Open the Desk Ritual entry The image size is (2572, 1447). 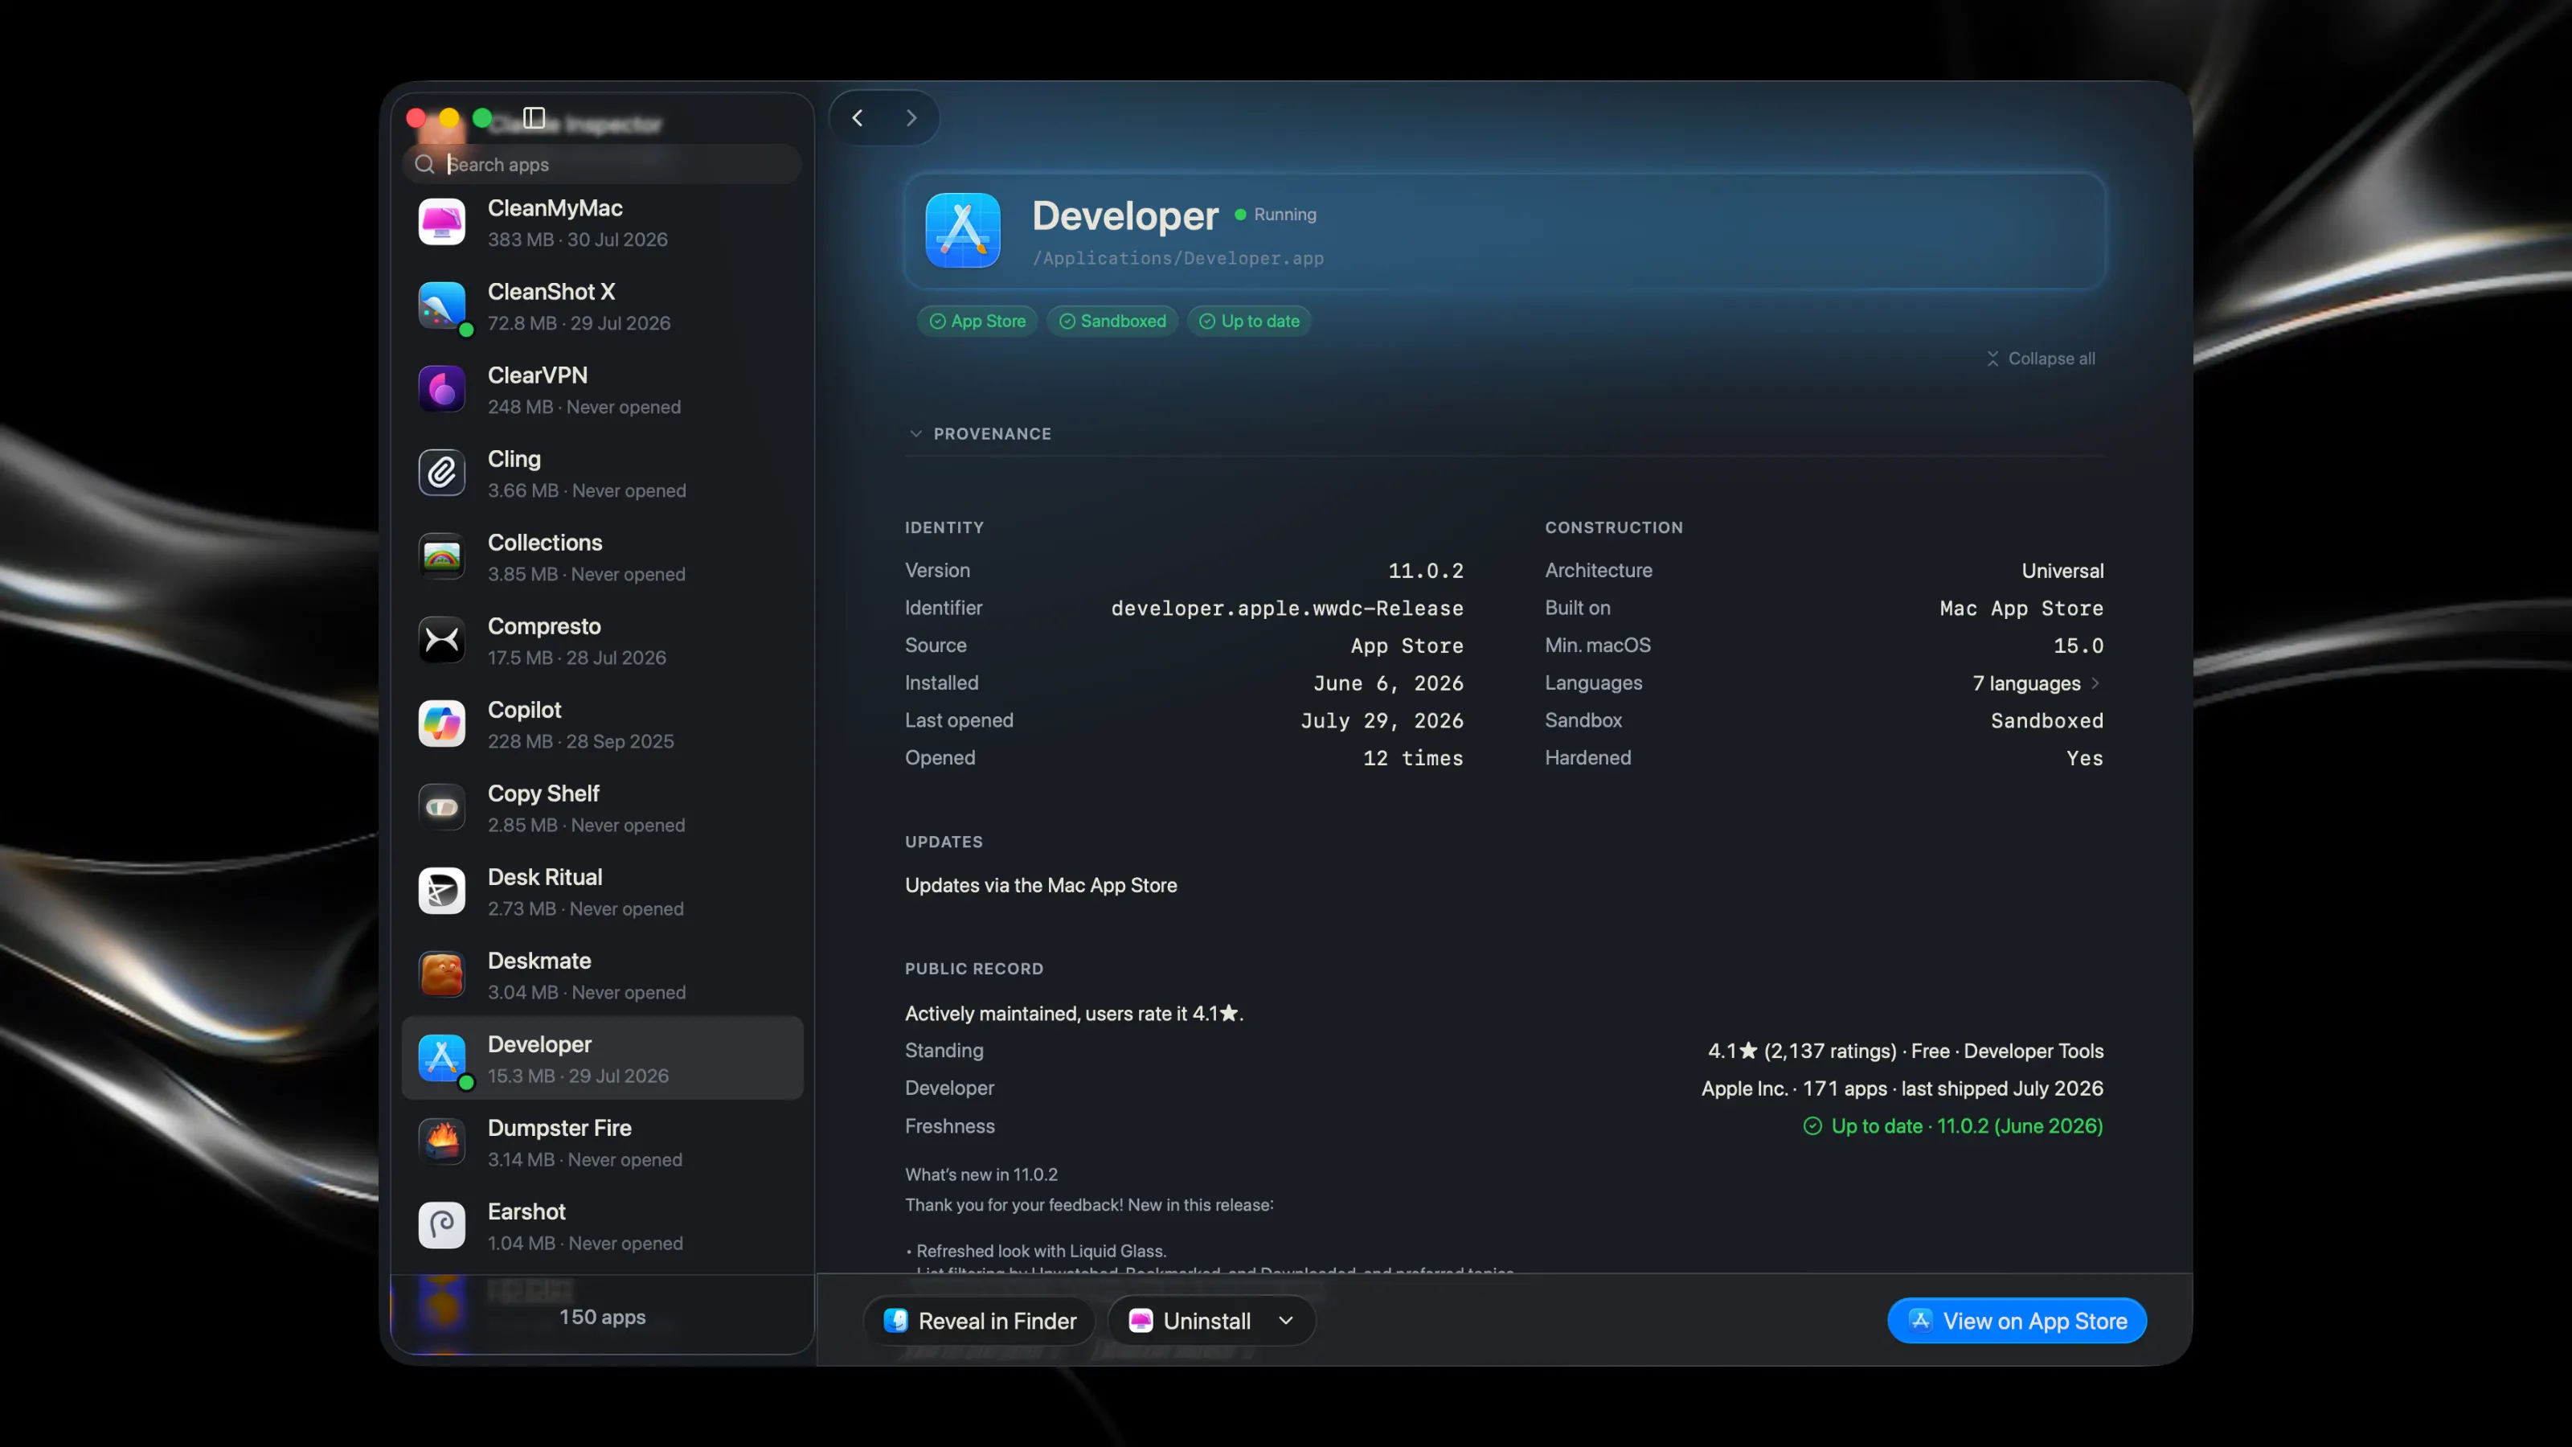(x=602, y=892)
